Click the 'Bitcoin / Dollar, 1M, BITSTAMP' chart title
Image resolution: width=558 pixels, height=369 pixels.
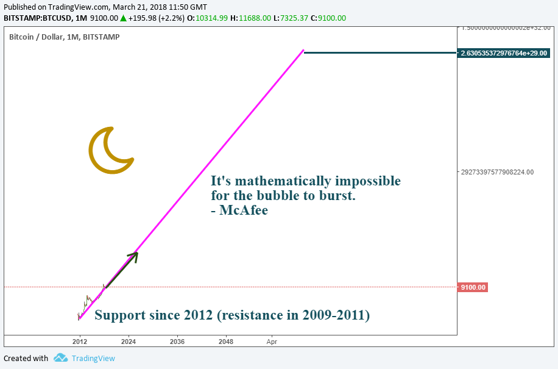pos(65,37)
